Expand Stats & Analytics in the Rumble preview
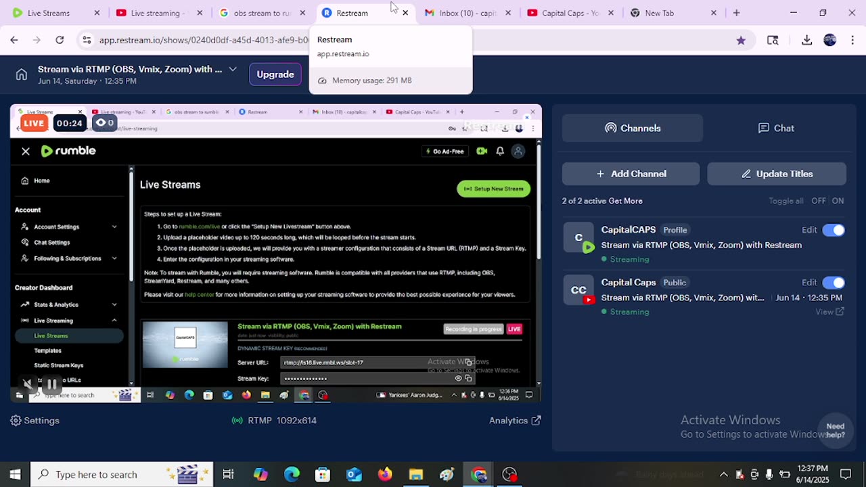866x487 pixels. (x=114, y=304)
